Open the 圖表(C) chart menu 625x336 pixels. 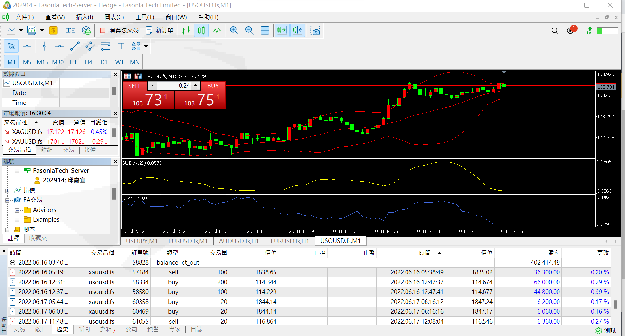click(x=114, y=17)
